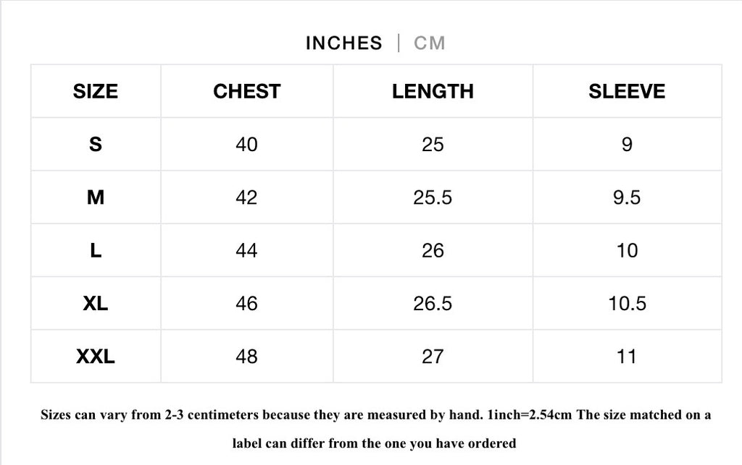Click length value 25.5 for size M
Image resolution: width=742 pixels, height=465 pixels.
pyautogui.click(x=433, y=197)
